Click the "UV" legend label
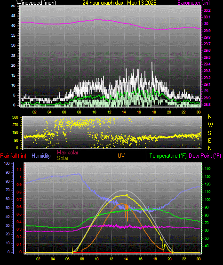Screen dimensions: 223x265 pos(121,156)
